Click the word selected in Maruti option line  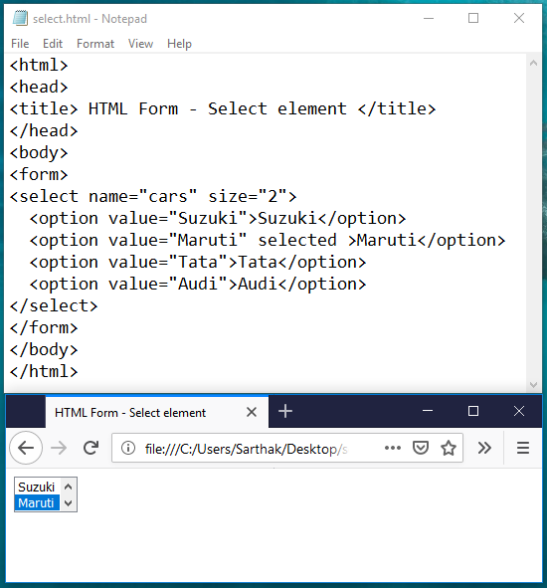click(297, 240)
